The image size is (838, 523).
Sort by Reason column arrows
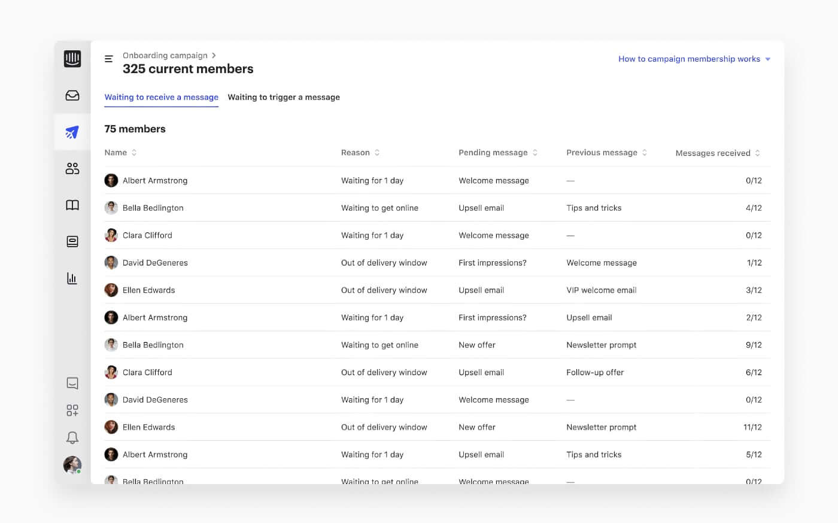377,153
